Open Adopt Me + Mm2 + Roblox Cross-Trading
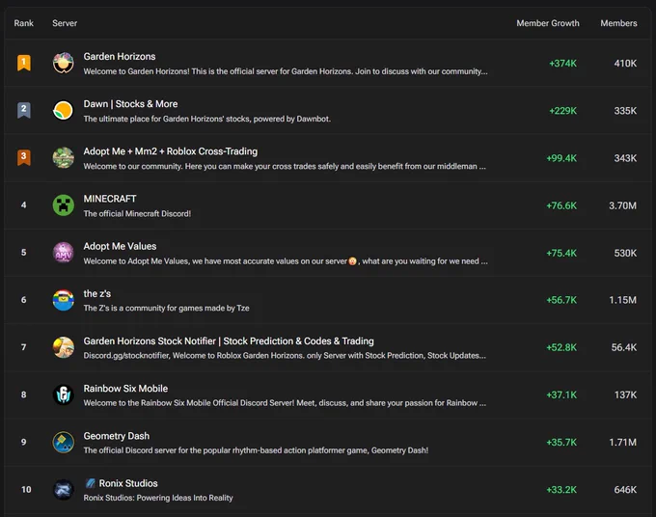656x517 pixels. coord(171,151)
